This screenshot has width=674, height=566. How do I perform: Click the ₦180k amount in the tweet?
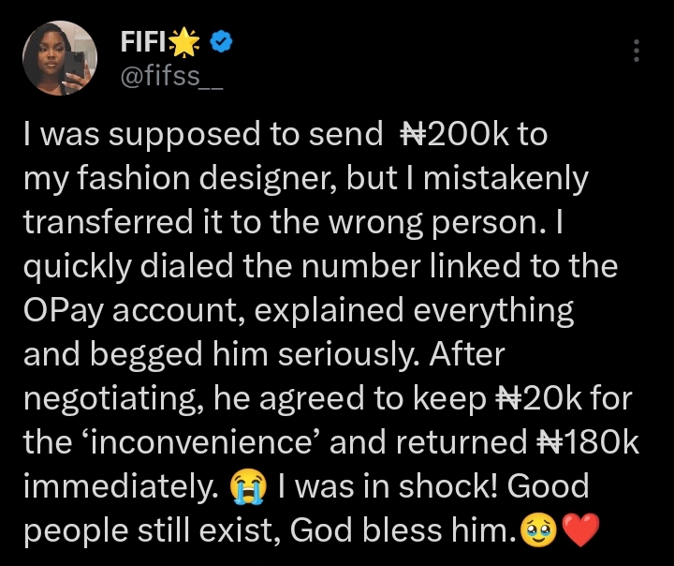click(588, 442)
